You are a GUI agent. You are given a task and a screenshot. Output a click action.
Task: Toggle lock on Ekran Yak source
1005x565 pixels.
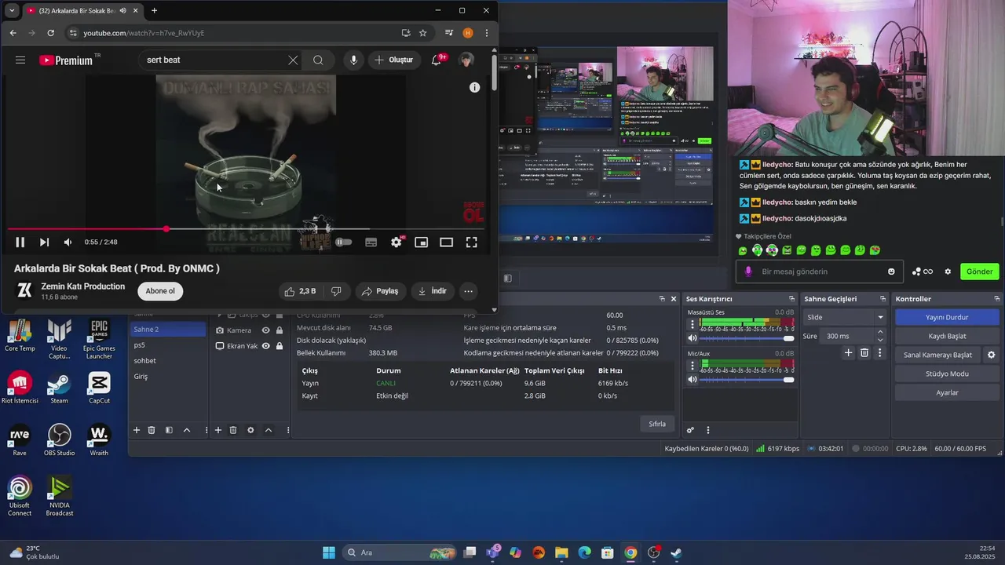tap(280, 346)
